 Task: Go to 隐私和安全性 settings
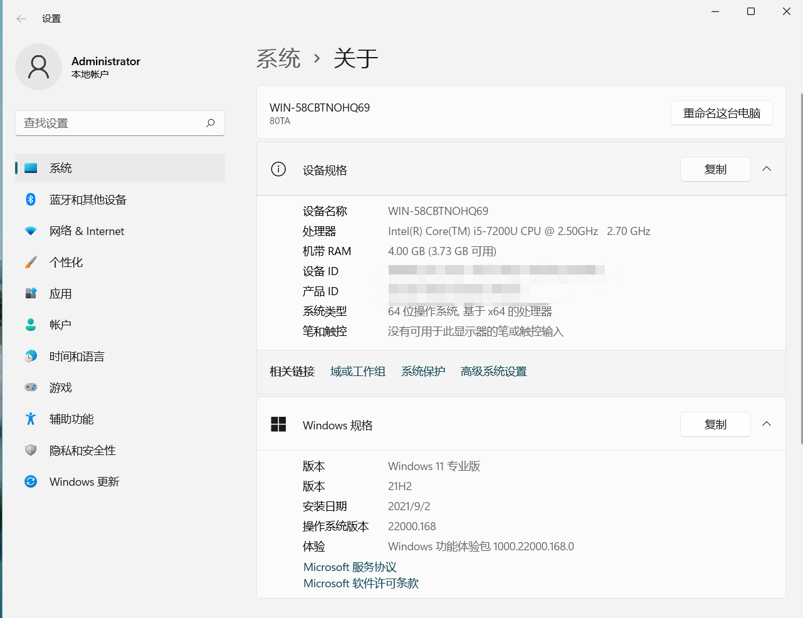point(120,450)
